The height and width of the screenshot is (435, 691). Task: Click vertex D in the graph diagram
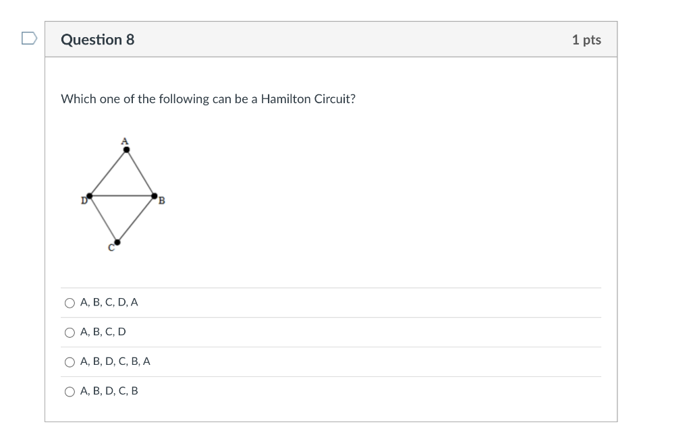pyautogui.click(x=88, y=196)
